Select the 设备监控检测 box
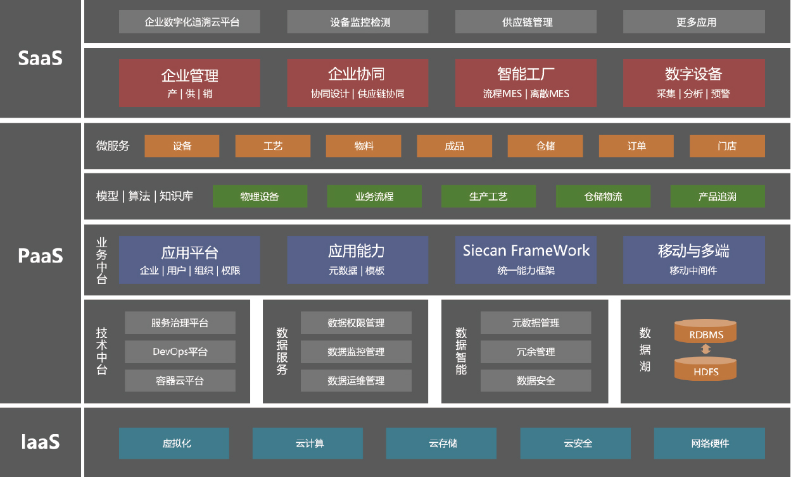This screenshot has height=477, width=791. pyautogui.click(x=357, y=22)
